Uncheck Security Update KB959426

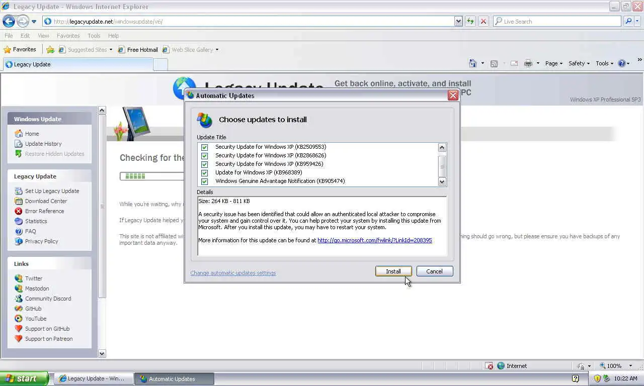pos(204,164)
